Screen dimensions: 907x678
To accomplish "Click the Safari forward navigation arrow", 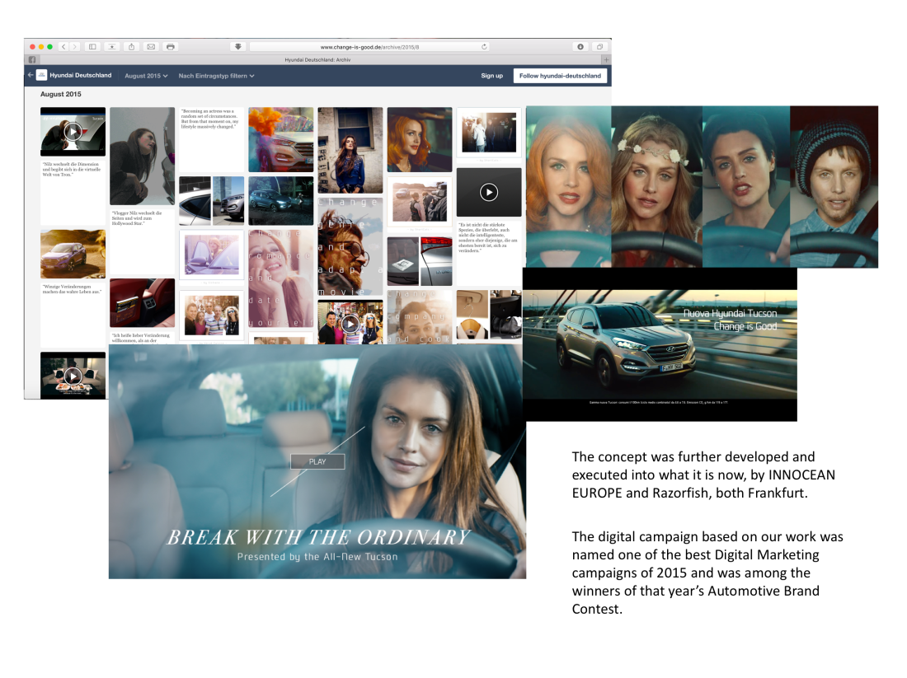I will coord(74,47).
